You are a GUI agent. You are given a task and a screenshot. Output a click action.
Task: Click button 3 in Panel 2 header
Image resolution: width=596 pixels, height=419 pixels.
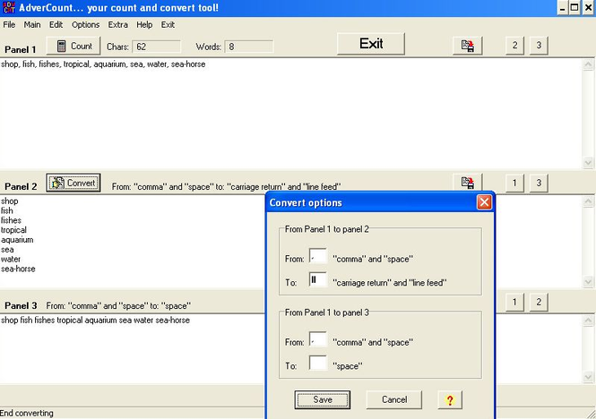(x=539, y=184)
